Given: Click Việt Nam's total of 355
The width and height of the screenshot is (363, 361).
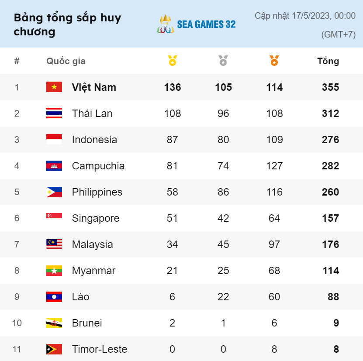Looking at the screenshot, I should (x=330, y=87).
